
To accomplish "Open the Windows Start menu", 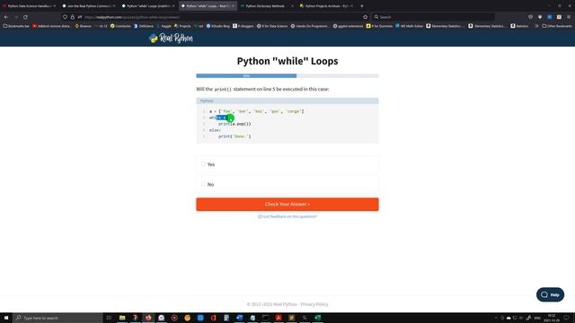I will pyautogui.click(x=6, y=318).
